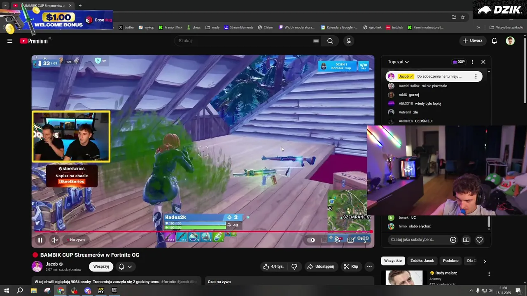Unmute the video player volume icon
Image resolution: width=527 pixels, height=296 pixels.
54,240
